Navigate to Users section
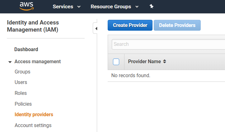The image size is (225, 132). 21,82
